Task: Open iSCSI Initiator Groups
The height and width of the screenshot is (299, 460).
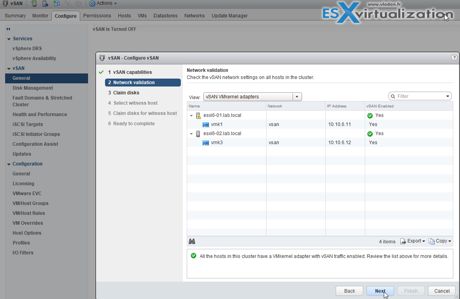Action: click(36, 134)
